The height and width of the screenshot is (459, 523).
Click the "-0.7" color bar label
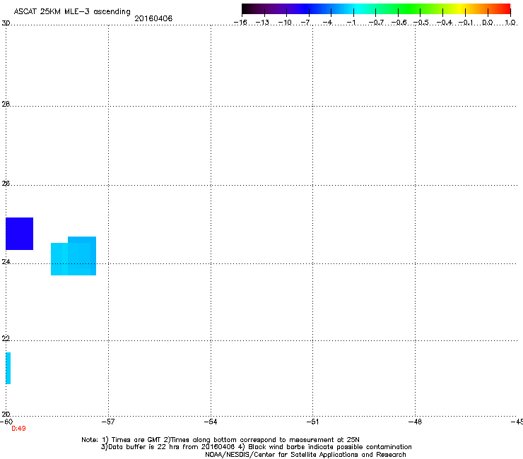[x=376, y=23]
